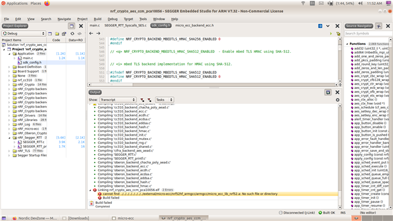Click the Project Explorer title button
Image resolution: width=393 pixels, height=221 pixels.
click(15, 26)
